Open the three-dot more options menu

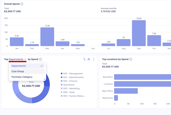coord(94,59)
